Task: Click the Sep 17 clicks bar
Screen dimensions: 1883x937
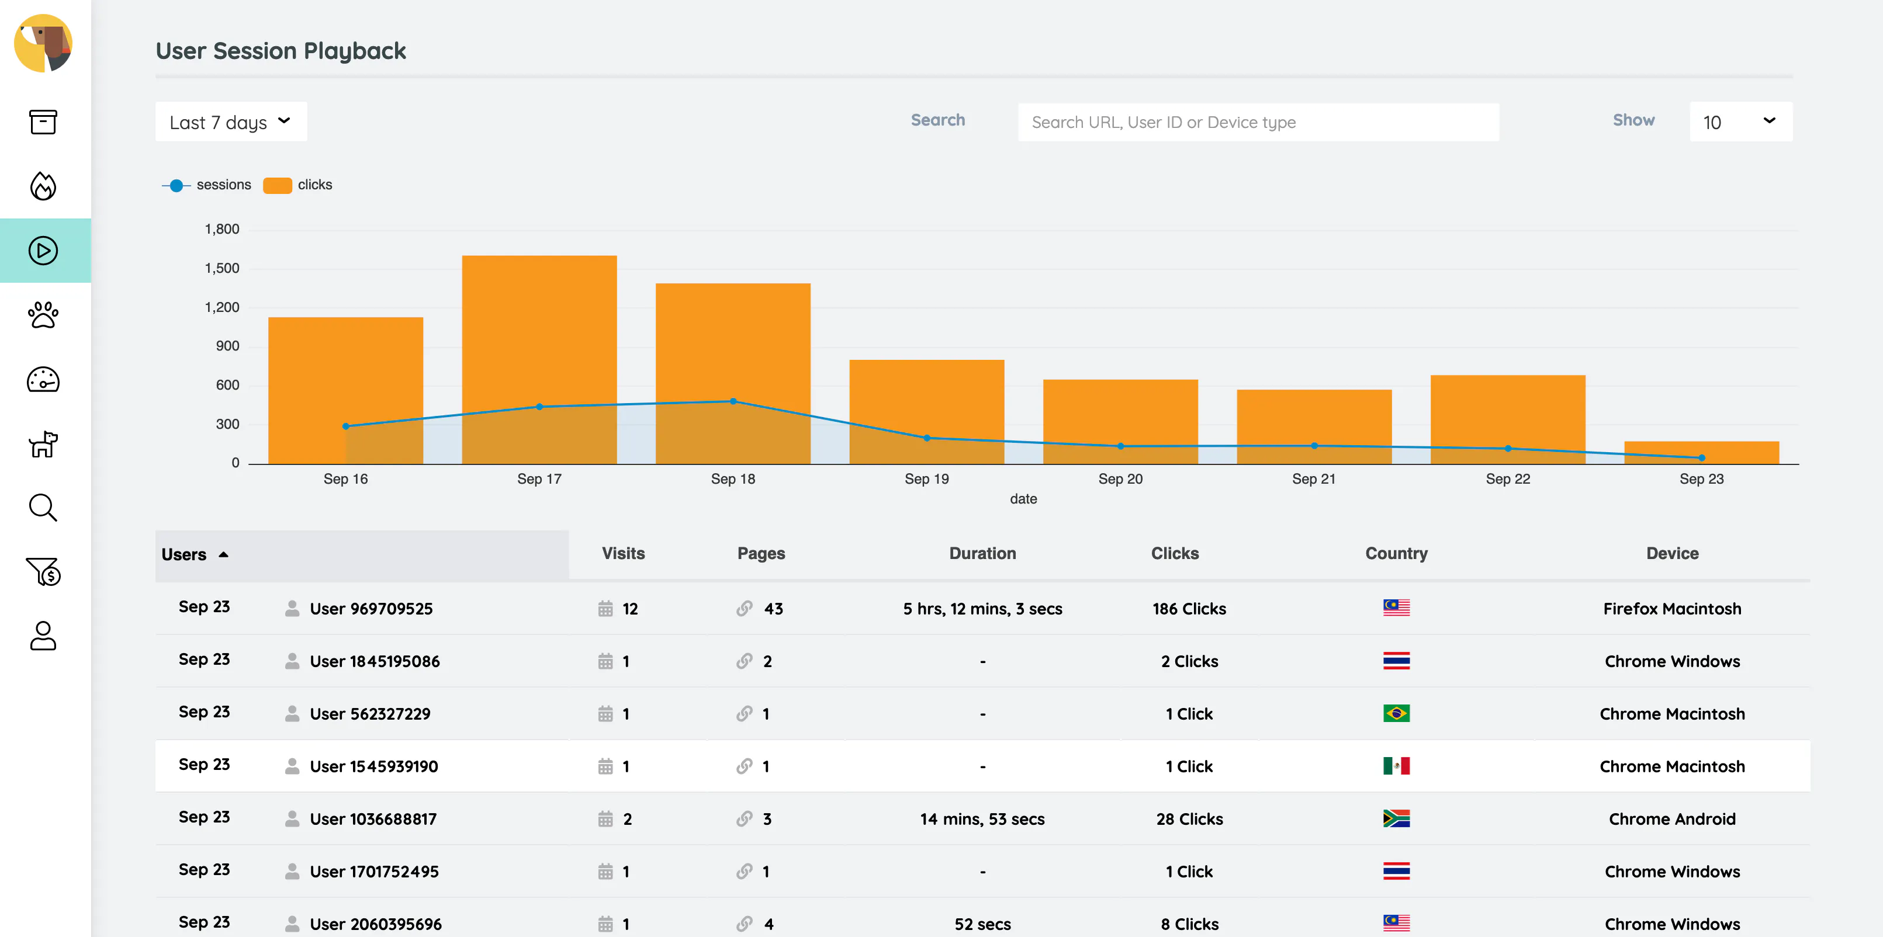Action: point(539,360)
